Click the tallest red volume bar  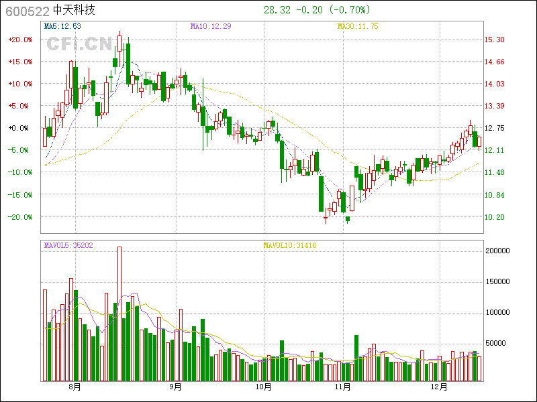[119, 314]
